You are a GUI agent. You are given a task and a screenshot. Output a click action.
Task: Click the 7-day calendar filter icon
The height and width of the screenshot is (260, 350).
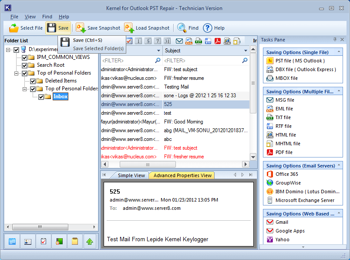tap(158, 41)
